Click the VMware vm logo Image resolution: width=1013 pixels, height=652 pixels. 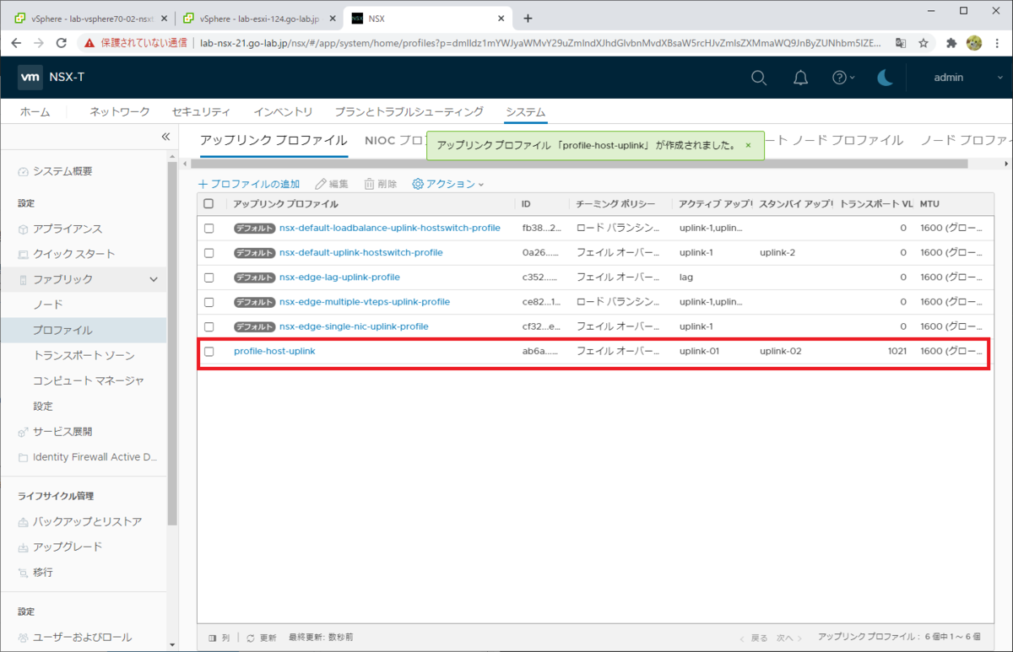pyautogui.click(x=30, y=78)
